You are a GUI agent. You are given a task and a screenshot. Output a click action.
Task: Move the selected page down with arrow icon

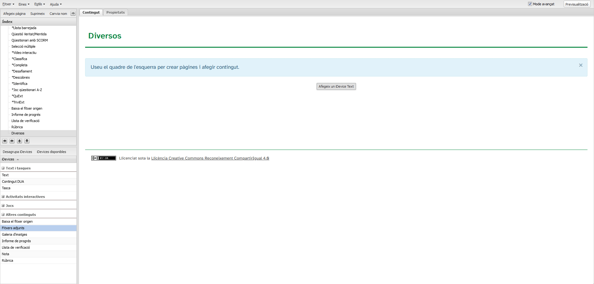point(27,141)
